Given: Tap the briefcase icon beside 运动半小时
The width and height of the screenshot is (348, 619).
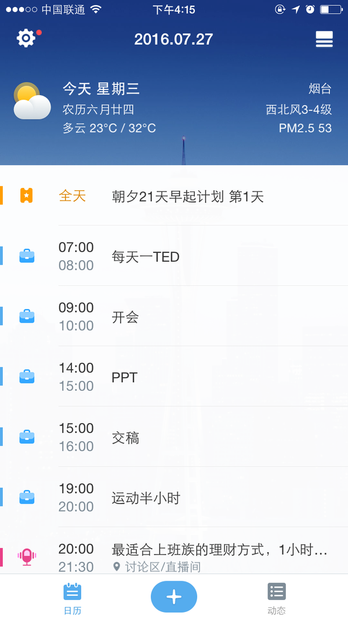Looking at the screenshot, I should [x=27, y=497].
